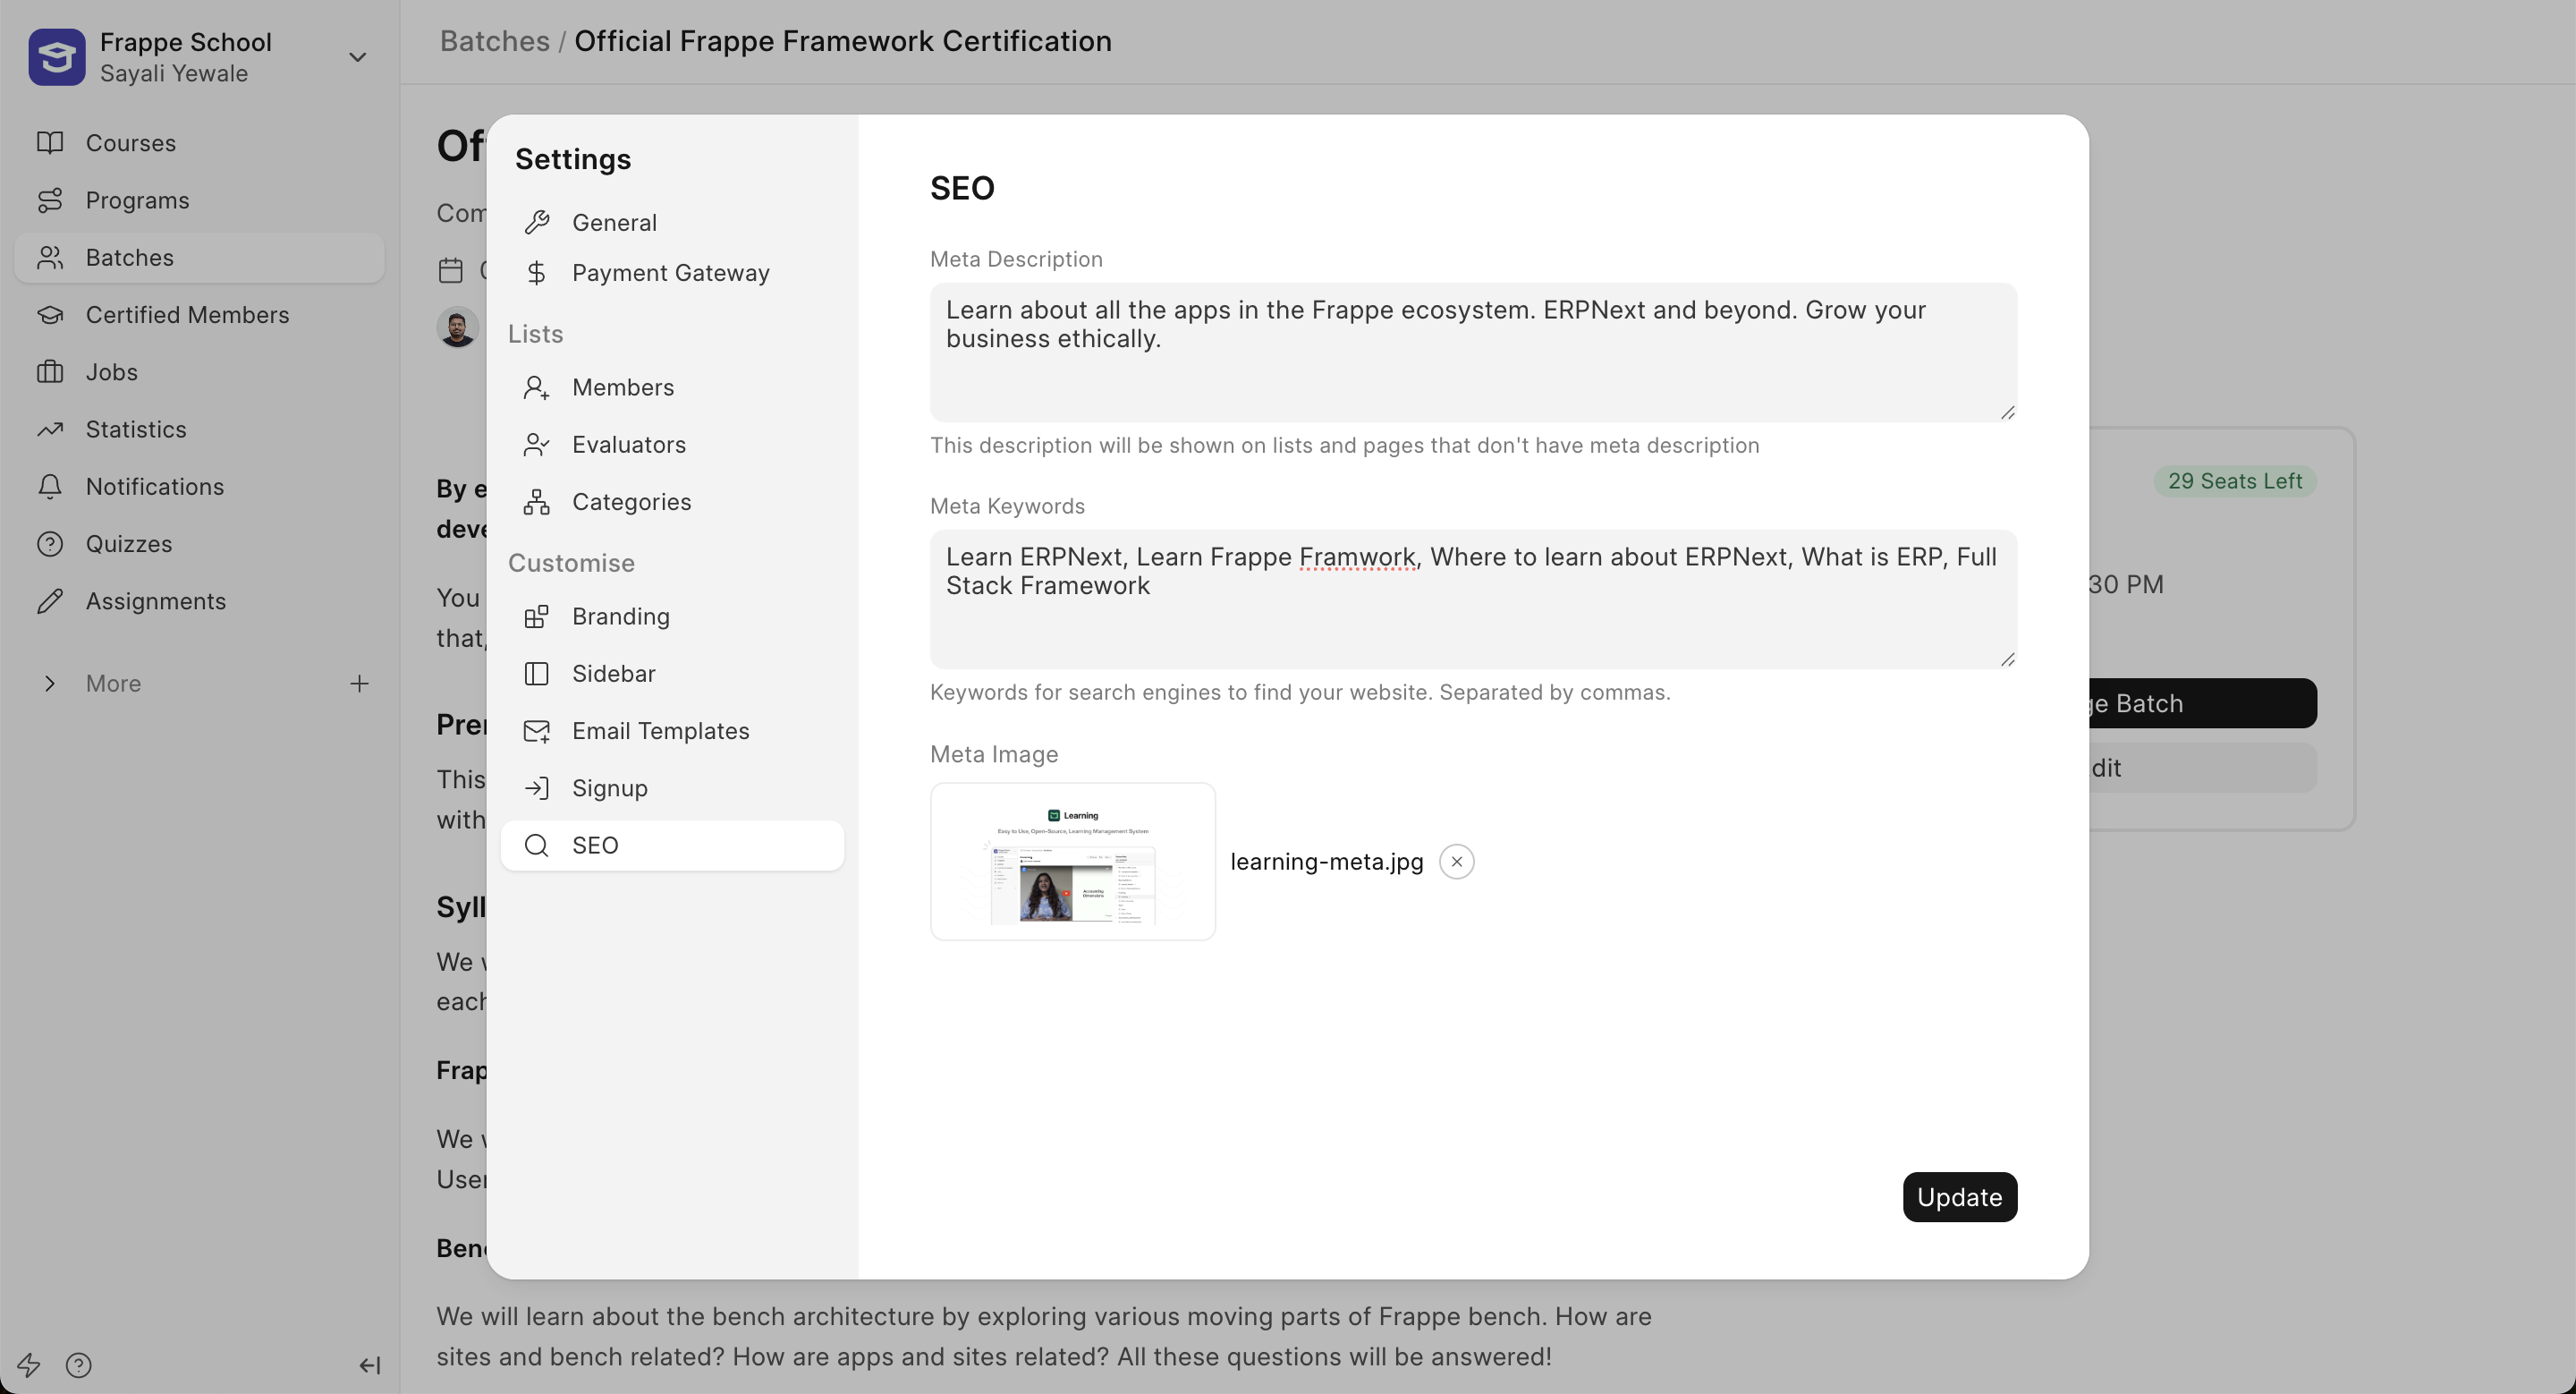2576x1394 pixels.
Task: Click the dollar icon next to Payment Gateway
Action: click(537, 273)
